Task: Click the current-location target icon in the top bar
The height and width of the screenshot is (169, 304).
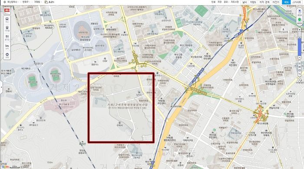Action: (5, 2)
